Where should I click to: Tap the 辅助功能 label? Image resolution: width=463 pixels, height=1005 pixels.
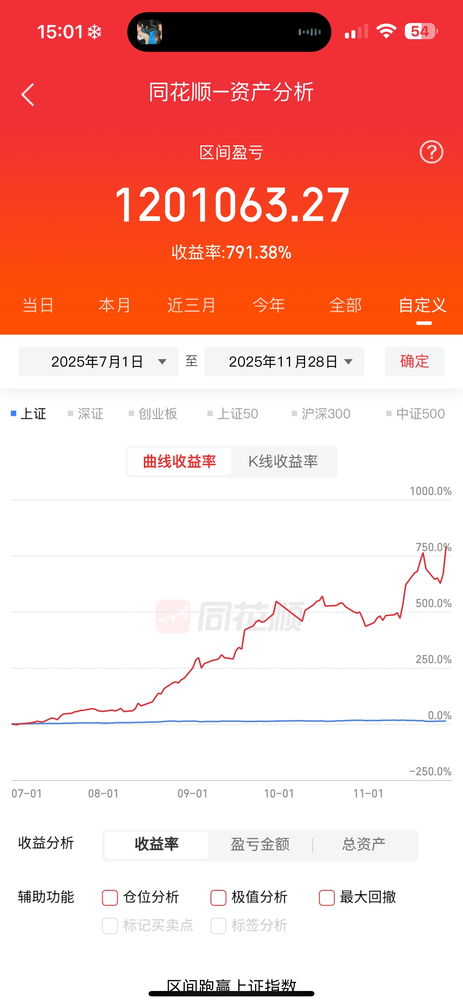pyautogui.click(x=46, y=897)
